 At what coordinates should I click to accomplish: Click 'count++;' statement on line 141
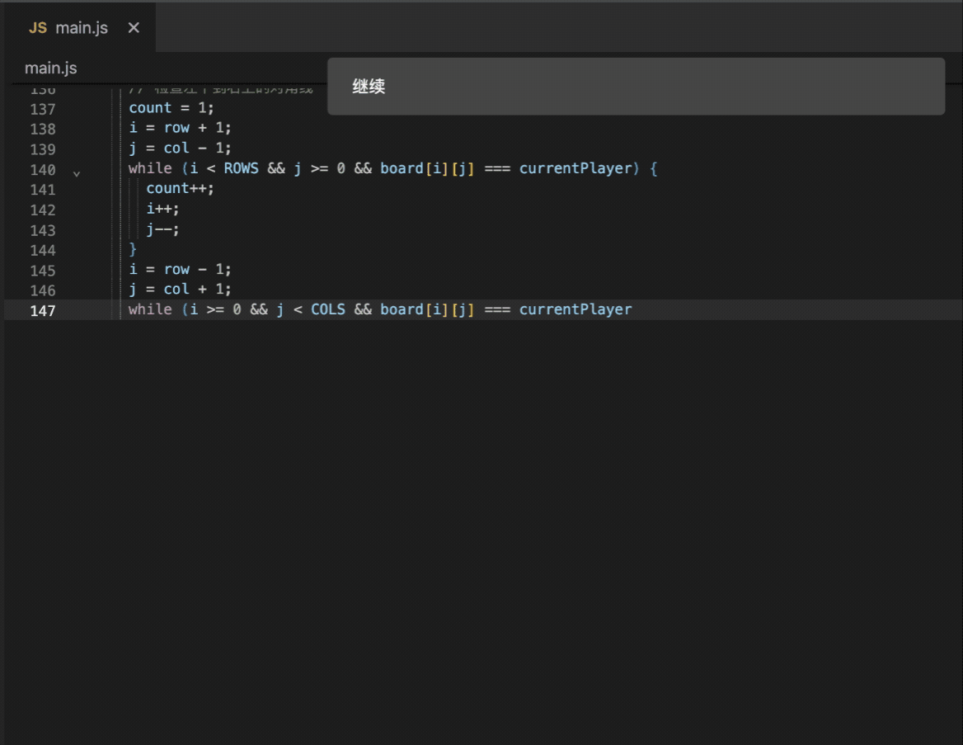click(x=180, y=188)
